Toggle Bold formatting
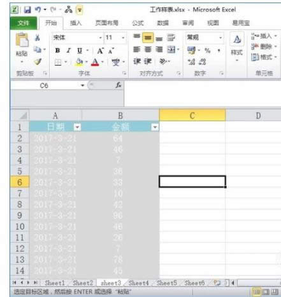The image size is (281, 297). click(57, 50)
